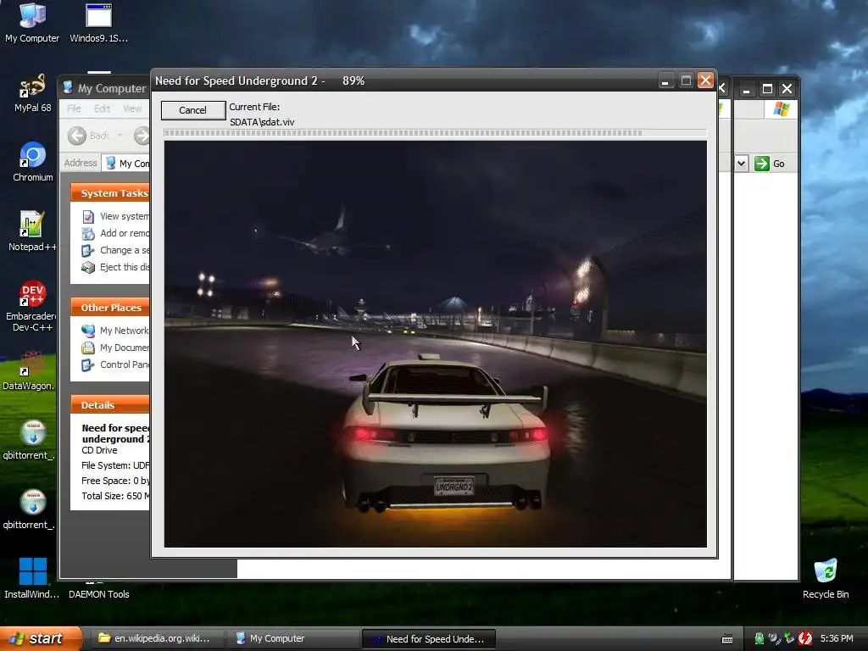Collapse the System Tasks panel header
Viewport: 868px width, 651px height.
(110, 192)
